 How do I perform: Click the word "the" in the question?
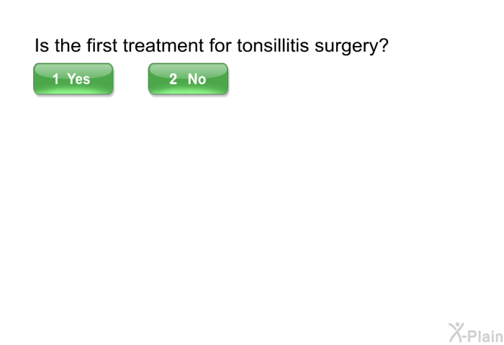coord(66,47)
